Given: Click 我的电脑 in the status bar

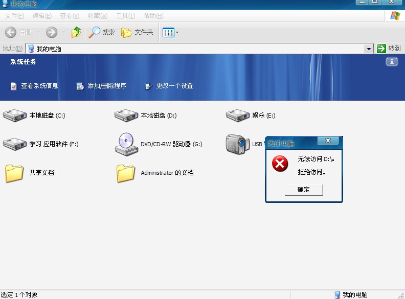Looking at the screenshot, I should coord(355,294).
